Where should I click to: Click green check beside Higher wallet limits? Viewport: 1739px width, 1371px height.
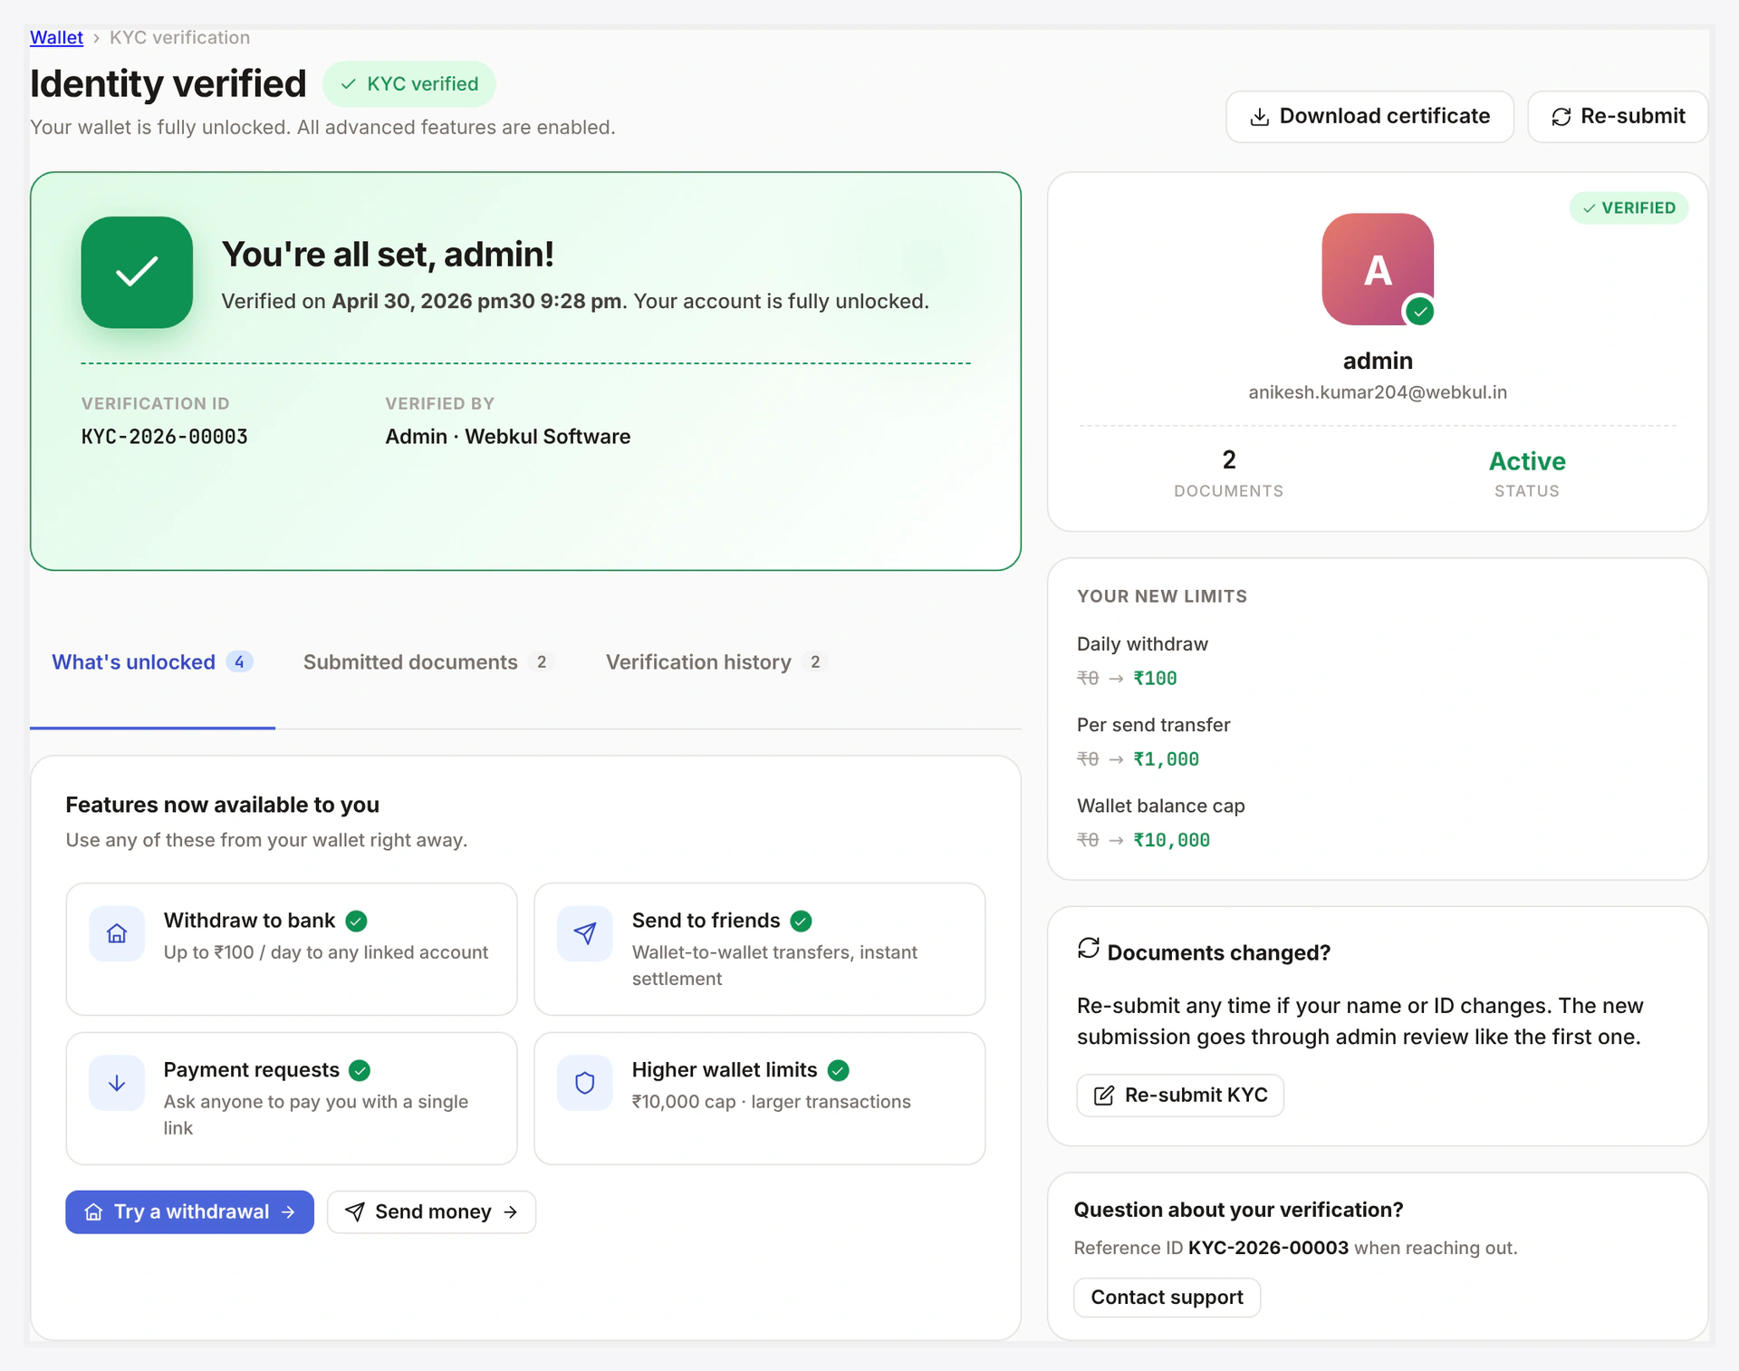[839, 1070]
